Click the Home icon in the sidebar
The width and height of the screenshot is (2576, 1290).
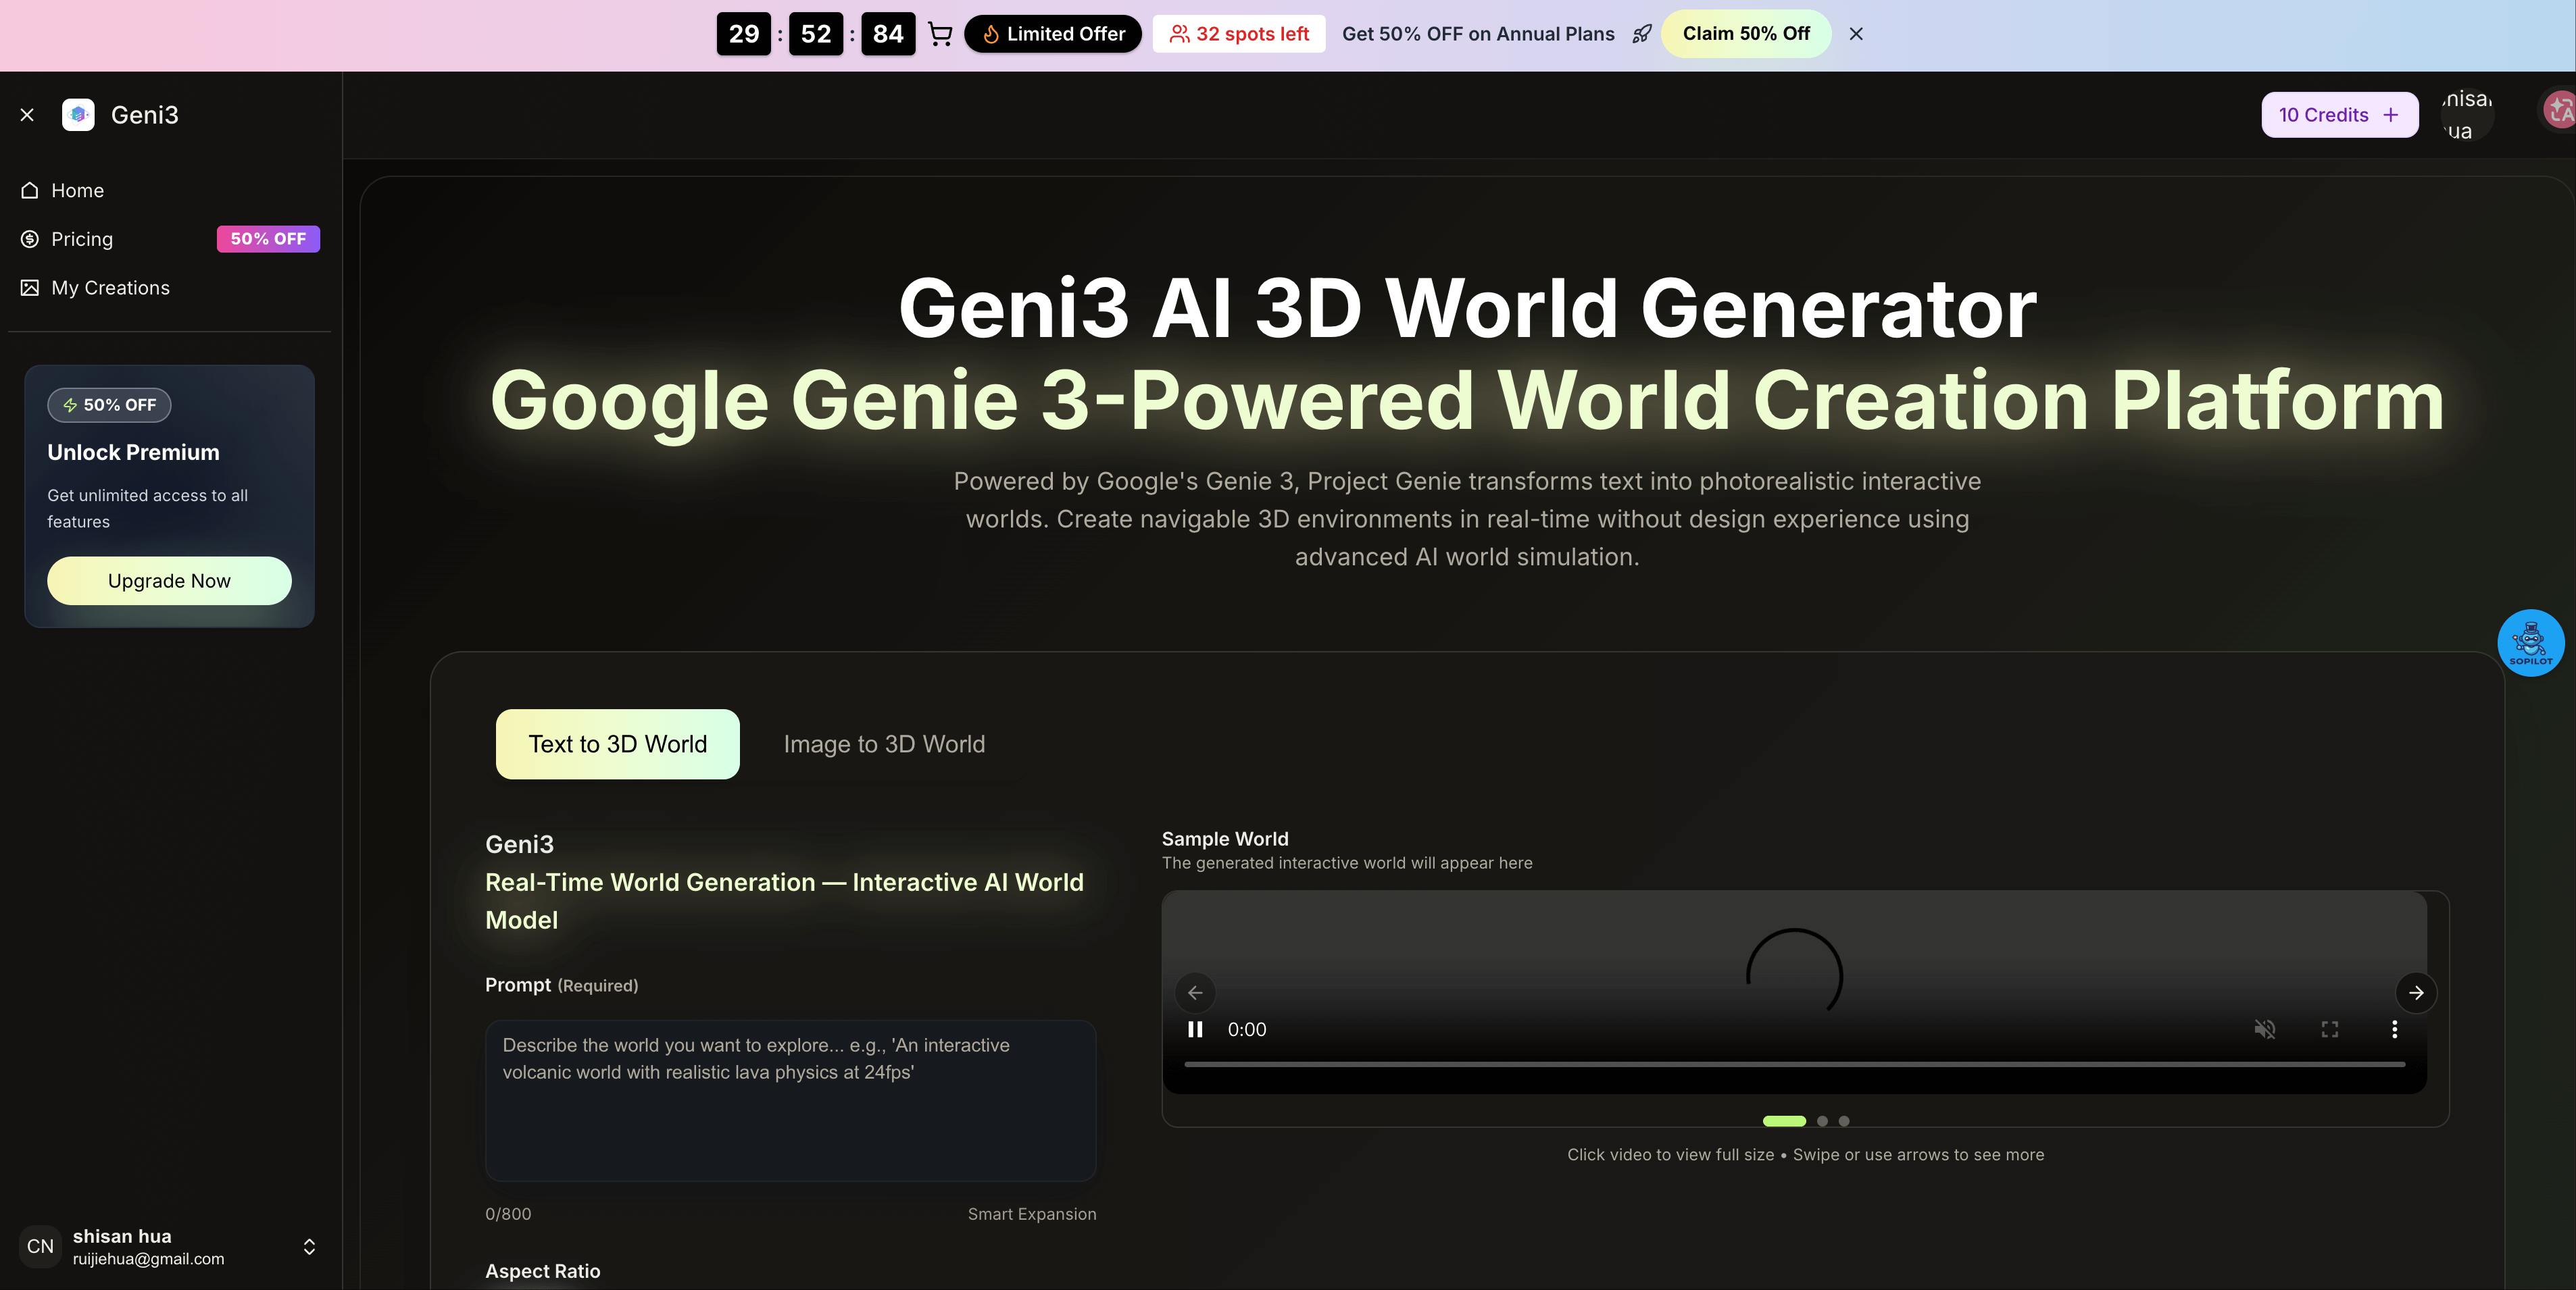pos(29,190)
